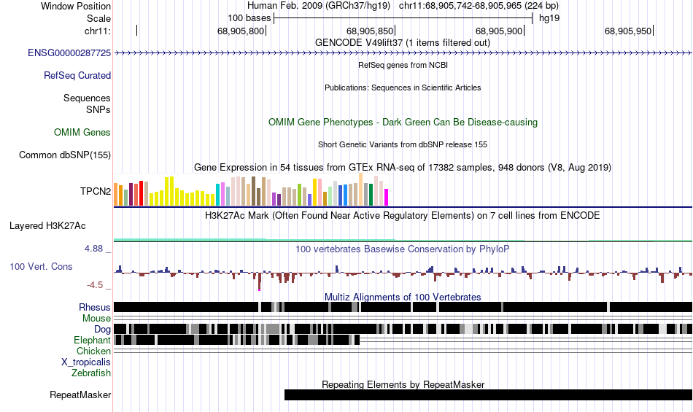Click Publications: Sequences in Scientific Articles title
The width and height of the screenshot is (693, 412).
[403, 88]
